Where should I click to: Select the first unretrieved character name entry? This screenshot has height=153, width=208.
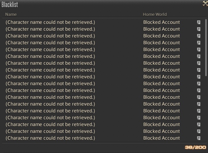coord(50,22)
